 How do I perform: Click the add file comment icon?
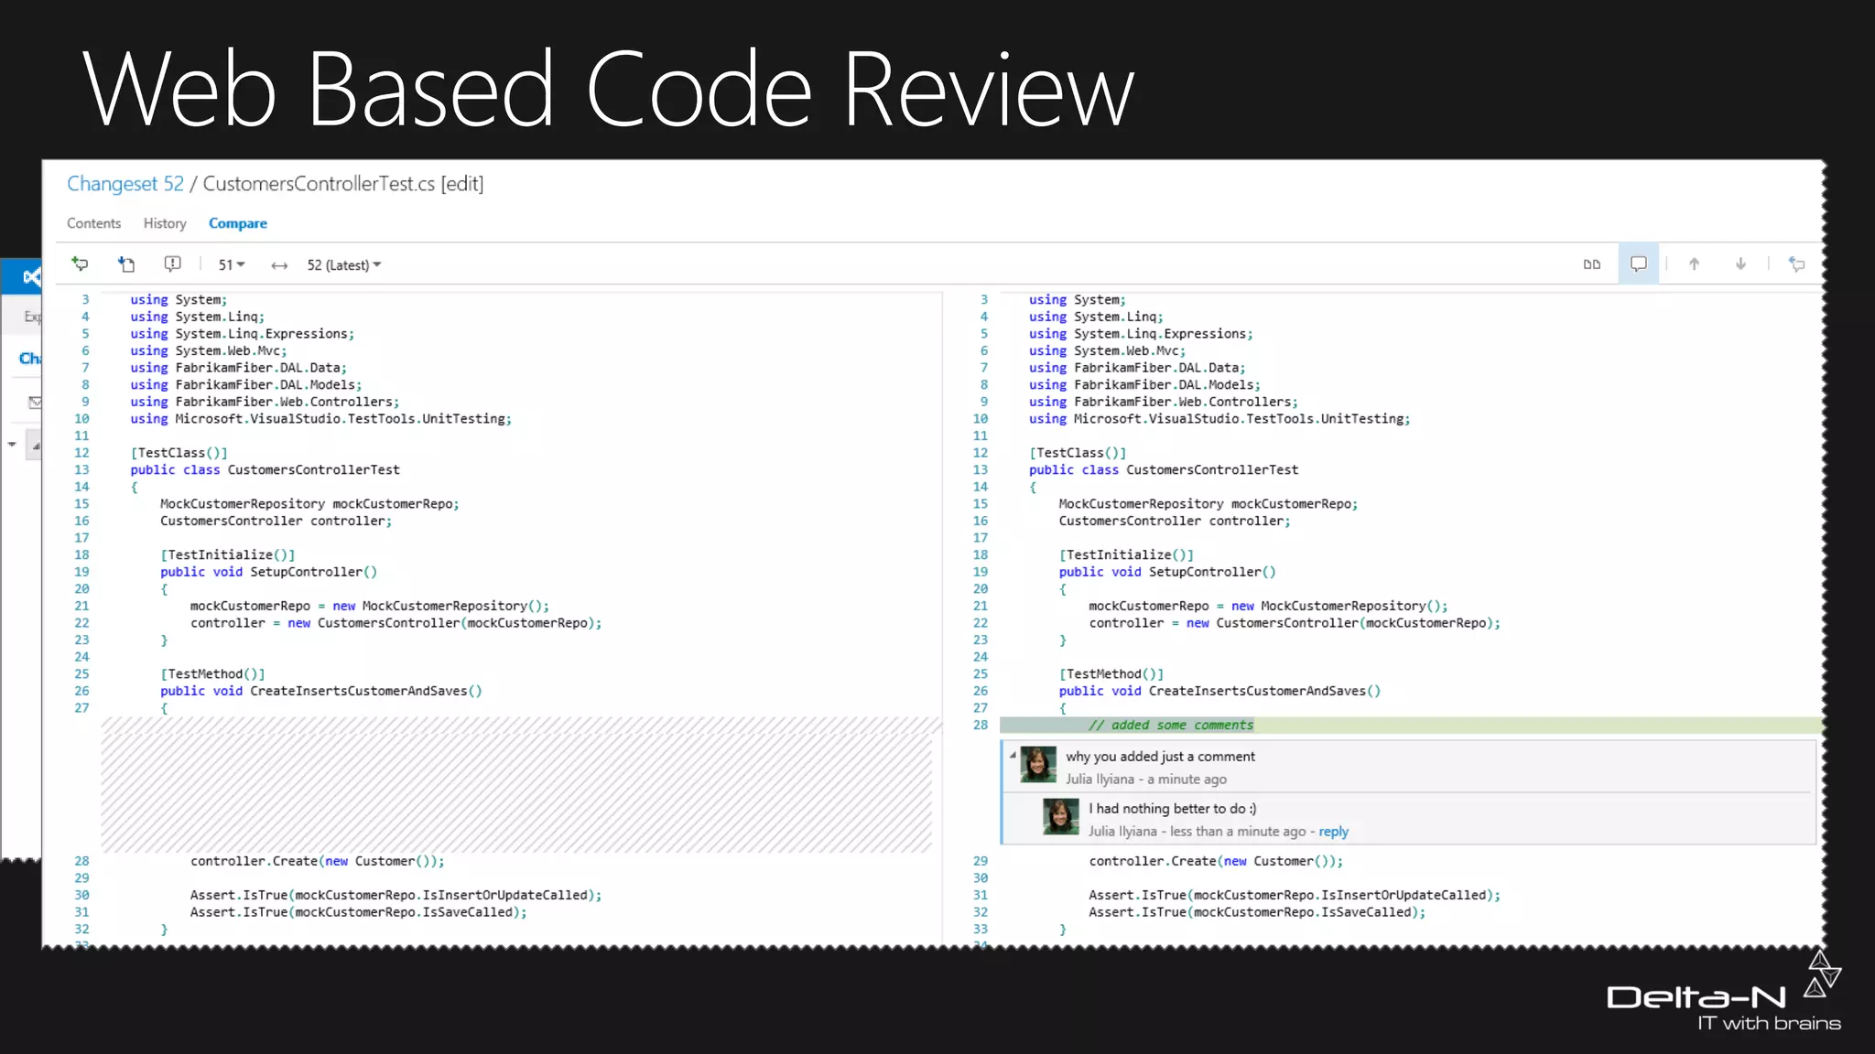pyautogui.click(x=126, y=264)
